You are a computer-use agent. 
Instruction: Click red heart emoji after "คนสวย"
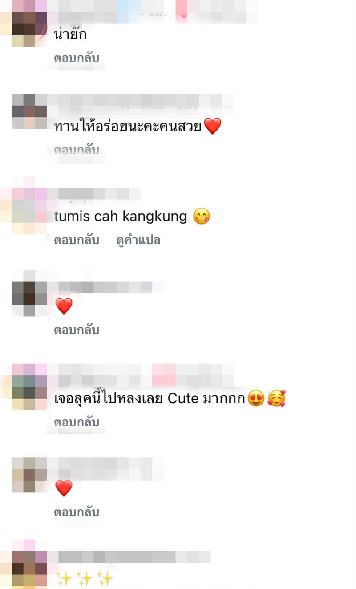212,127
